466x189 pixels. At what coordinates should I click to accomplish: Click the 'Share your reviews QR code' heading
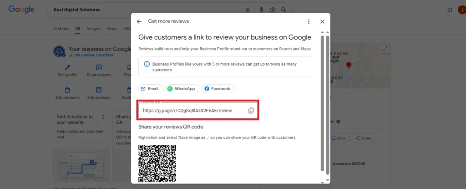tap(171, 127)
